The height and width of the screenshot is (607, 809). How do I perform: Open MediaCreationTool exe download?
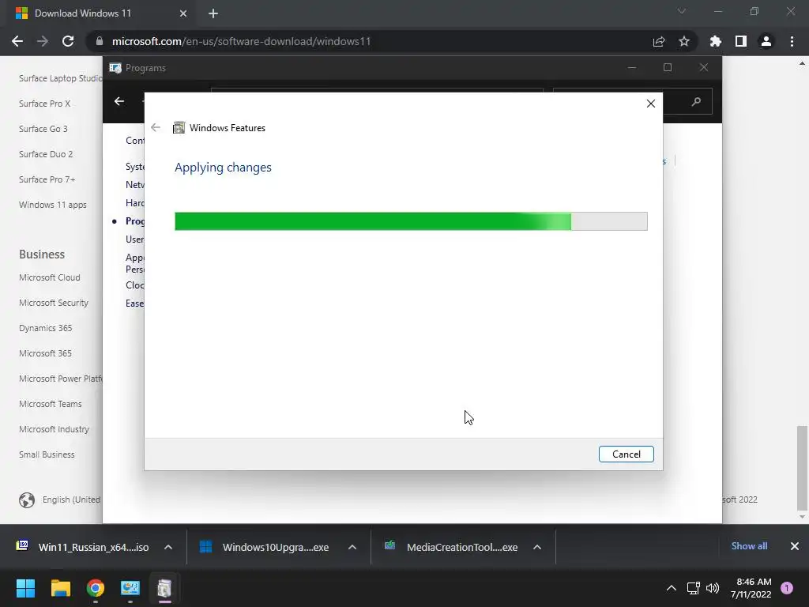click(451, 547)
